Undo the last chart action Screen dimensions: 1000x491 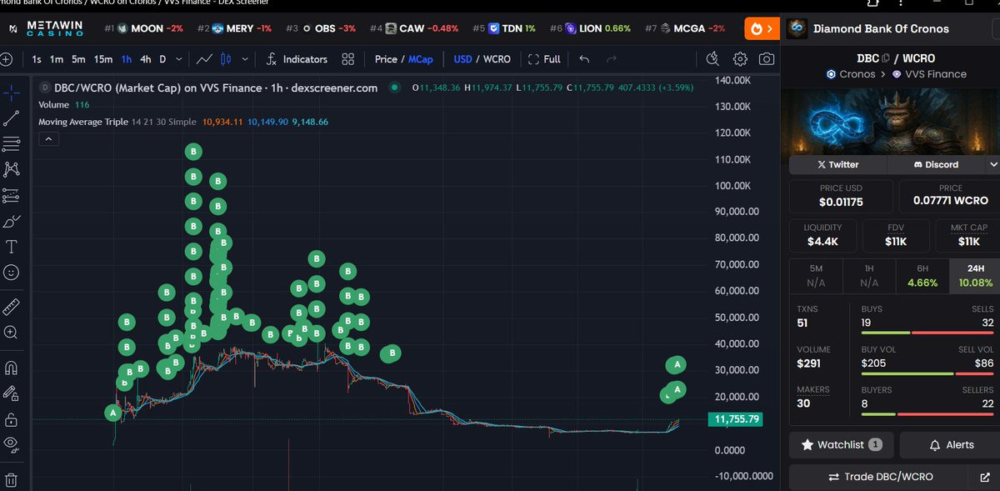point(584,59)
